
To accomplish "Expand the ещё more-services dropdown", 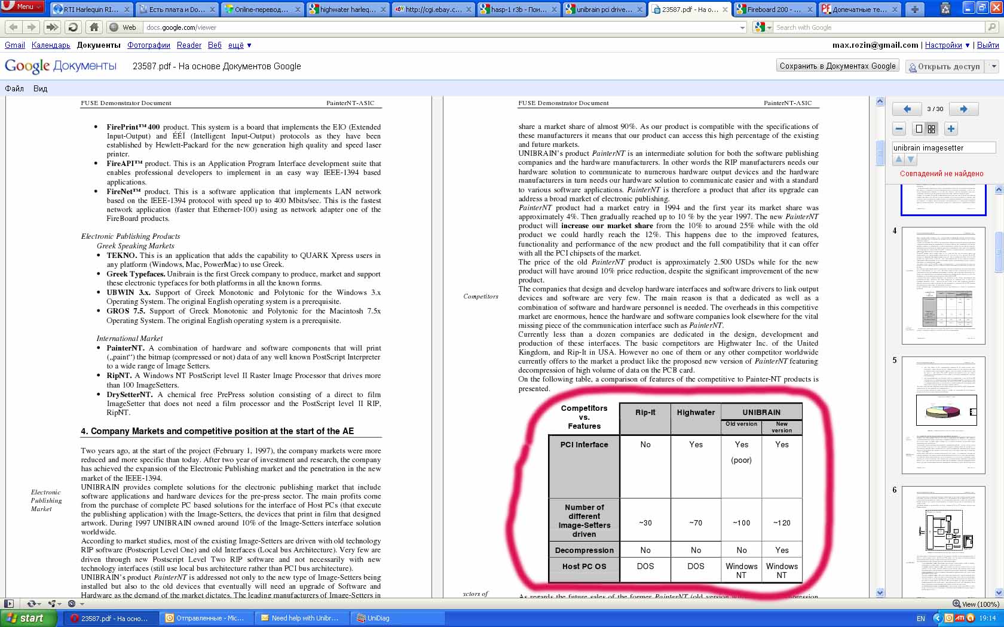I will coord(240,45).
